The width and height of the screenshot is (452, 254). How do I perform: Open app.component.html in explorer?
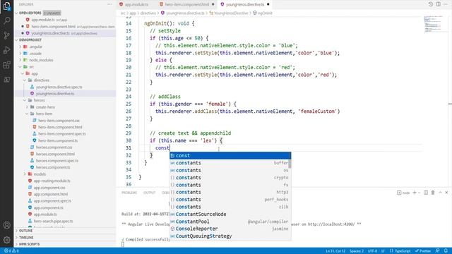50,194
